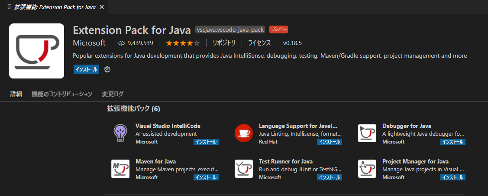Click the プレビュー badge
The height and width of the screenshot is (196, 488).
[278, 29]
